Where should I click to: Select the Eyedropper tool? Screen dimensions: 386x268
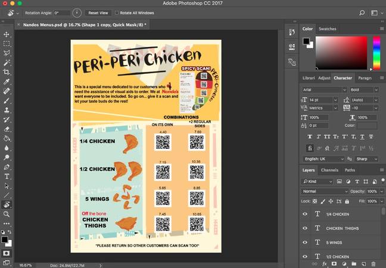click(x=7, y=82)
